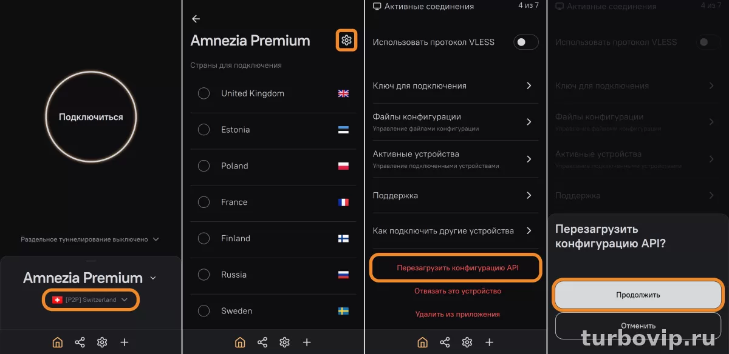The width and height of the screenshot is (729, 354).
Task: Open the gear icon beside Amnezia Premium header
Action: pos(346,41)
